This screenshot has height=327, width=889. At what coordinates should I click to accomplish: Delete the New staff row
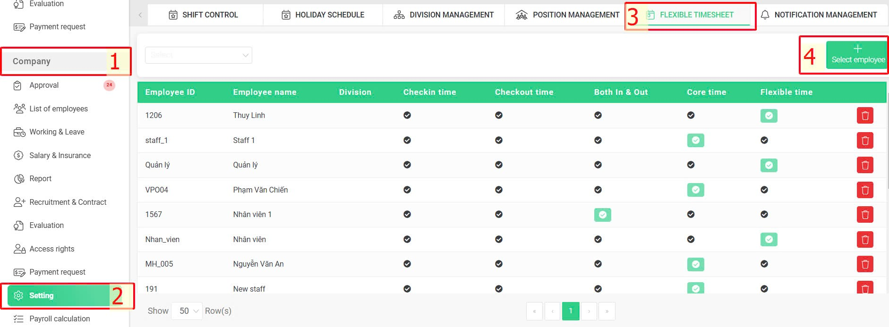(865, 287)
